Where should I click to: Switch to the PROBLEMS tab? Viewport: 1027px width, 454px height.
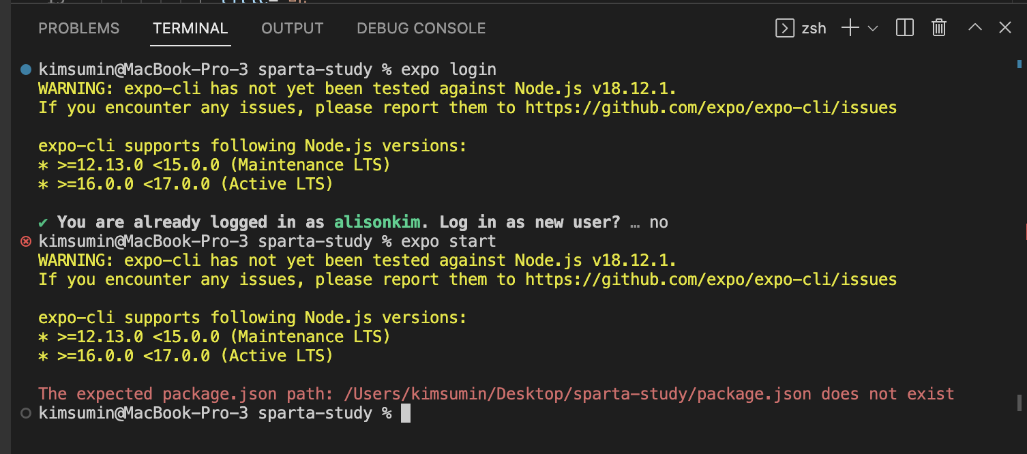pyautogui.click(x=78, y=29)
